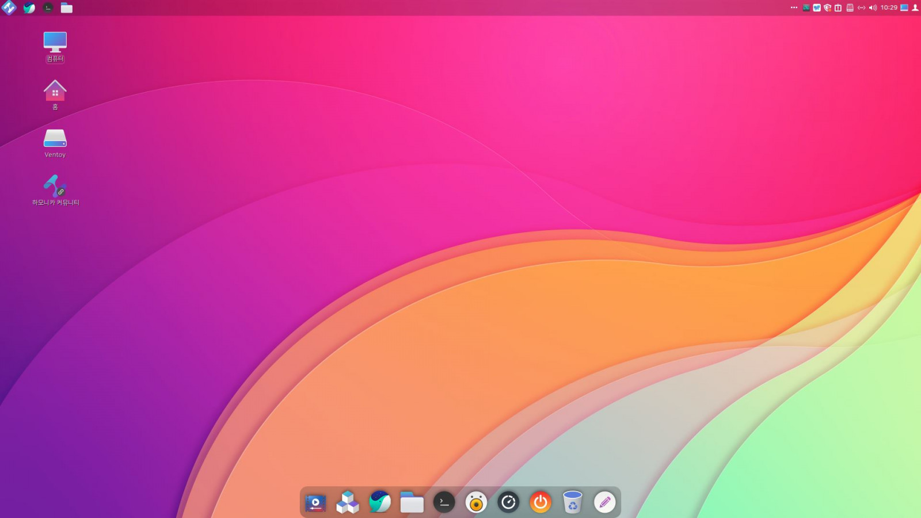Open the Trash bin in the dock
Screen dimensions: 921x518
click(573, 502)
